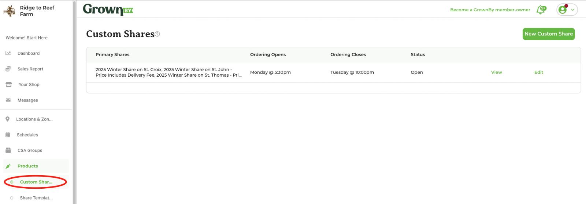Click New Custom Share button
This screenshot has height=204, width=586.
[549, 34]
